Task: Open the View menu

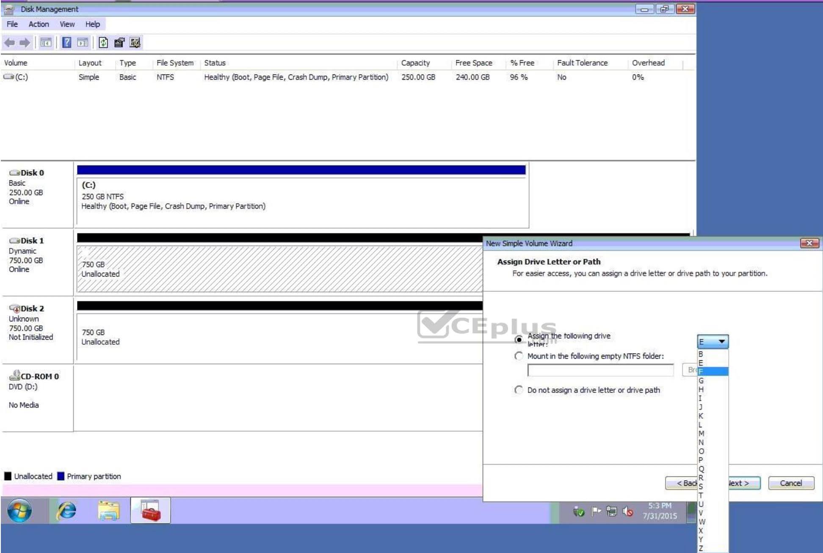Action: tap(67, 24)
